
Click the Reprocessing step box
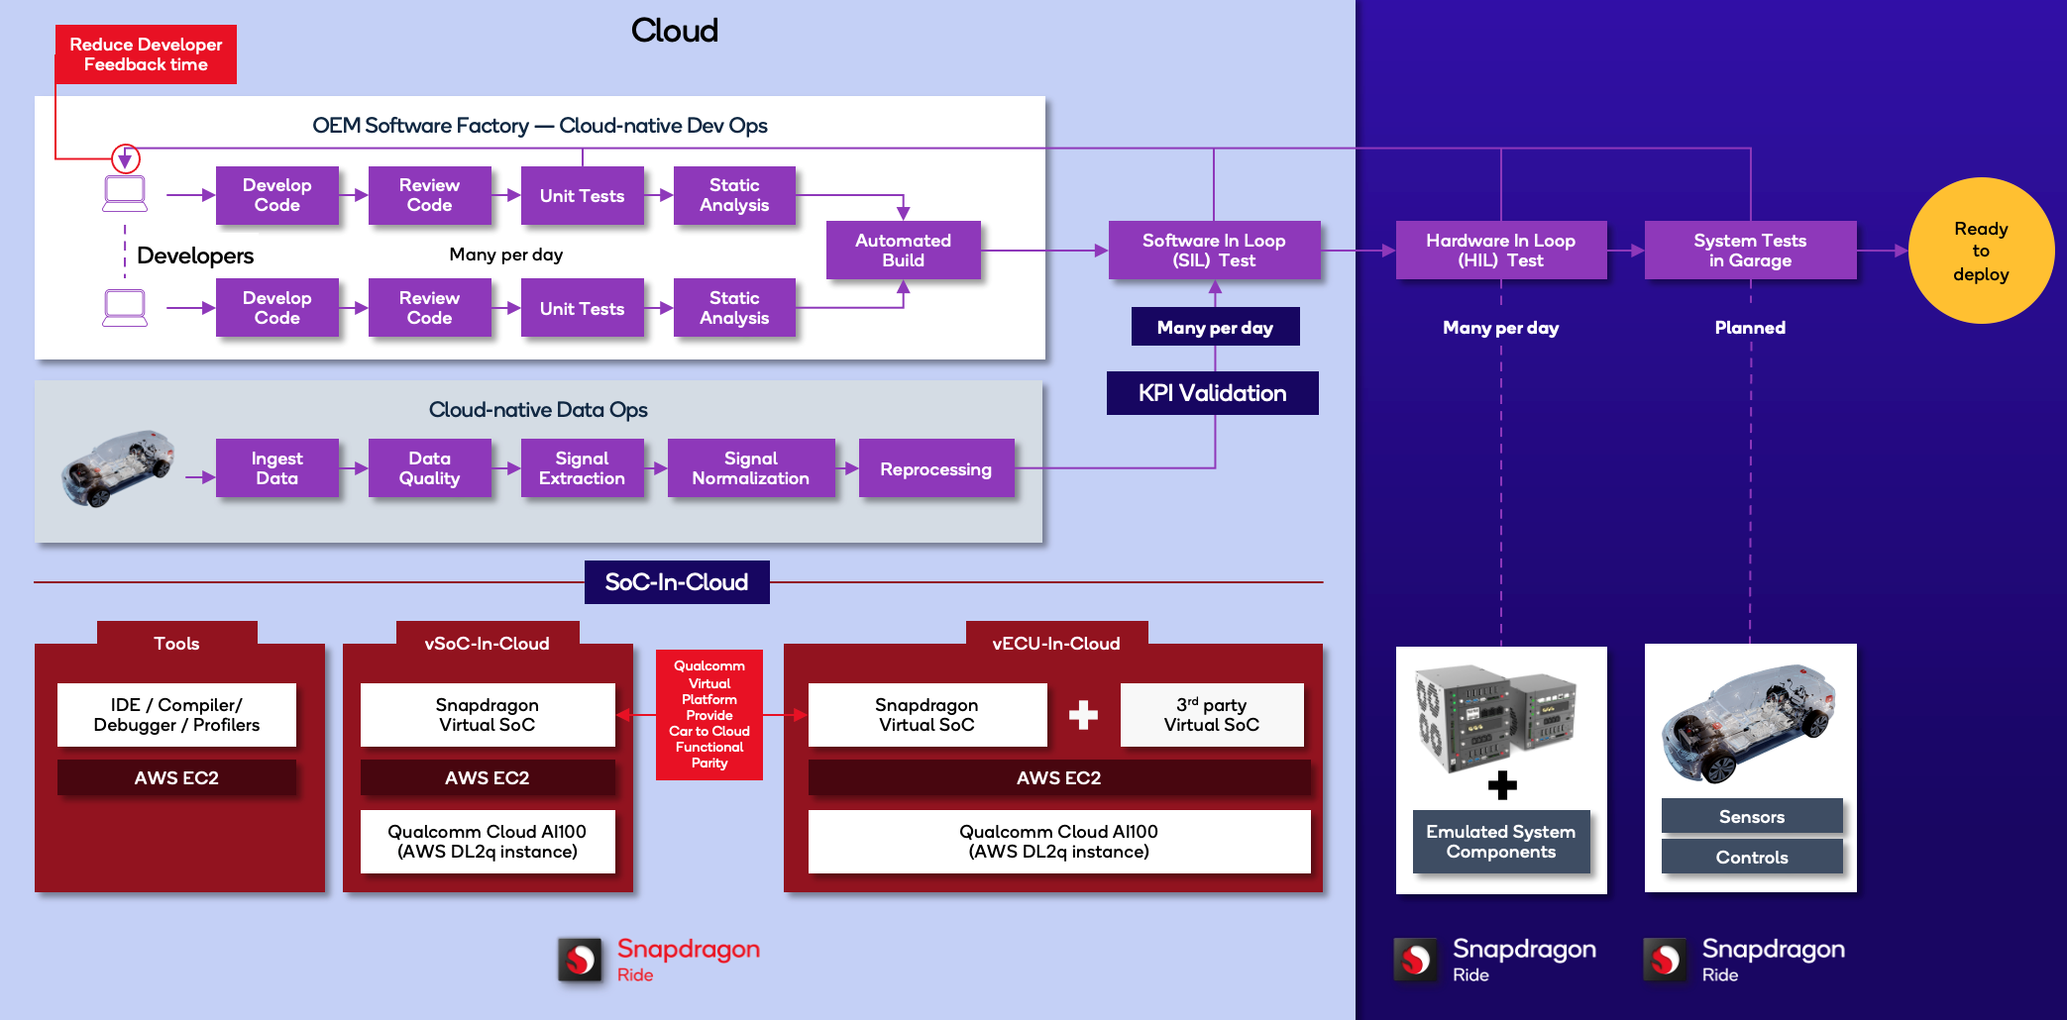935,468
